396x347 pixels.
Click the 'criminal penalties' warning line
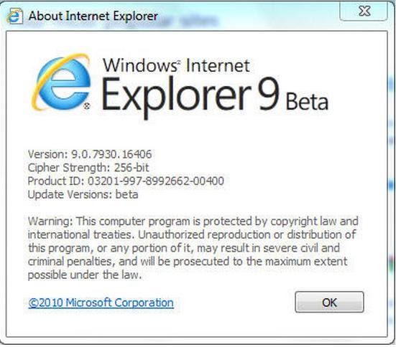click(x=188, y=261)
